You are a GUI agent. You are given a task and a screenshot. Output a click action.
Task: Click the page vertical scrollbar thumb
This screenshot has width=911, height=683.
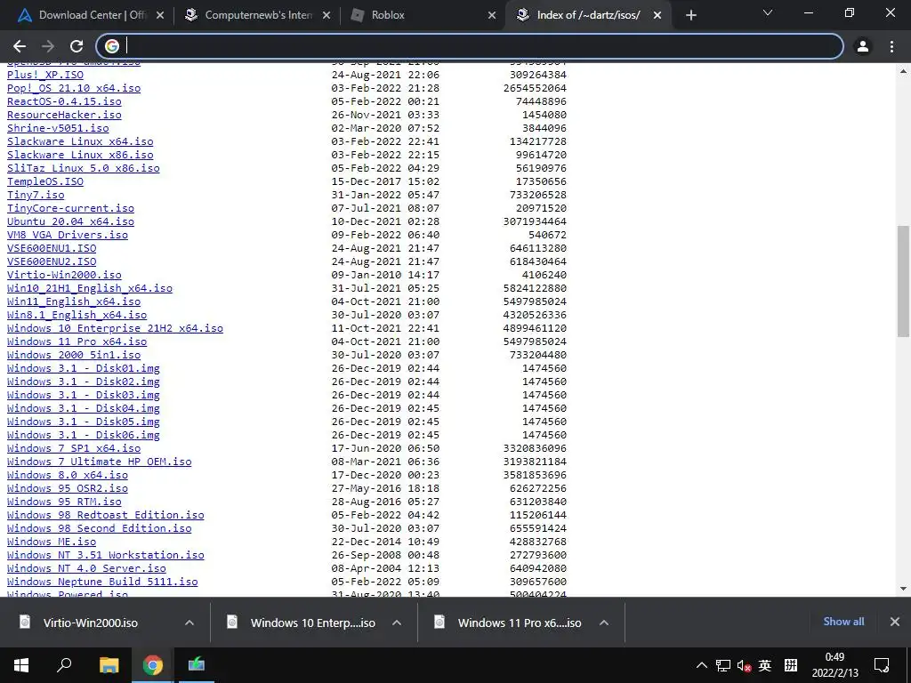pyautogui.click(x=903, y=281)
